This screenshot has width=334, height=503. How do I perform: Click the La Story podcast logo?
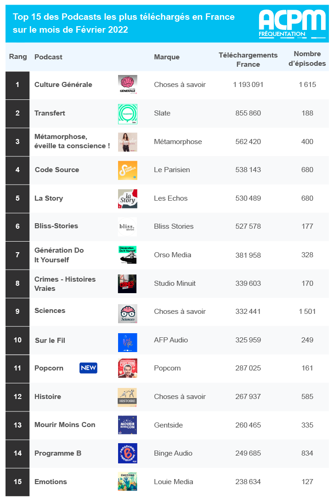point(127,198)
